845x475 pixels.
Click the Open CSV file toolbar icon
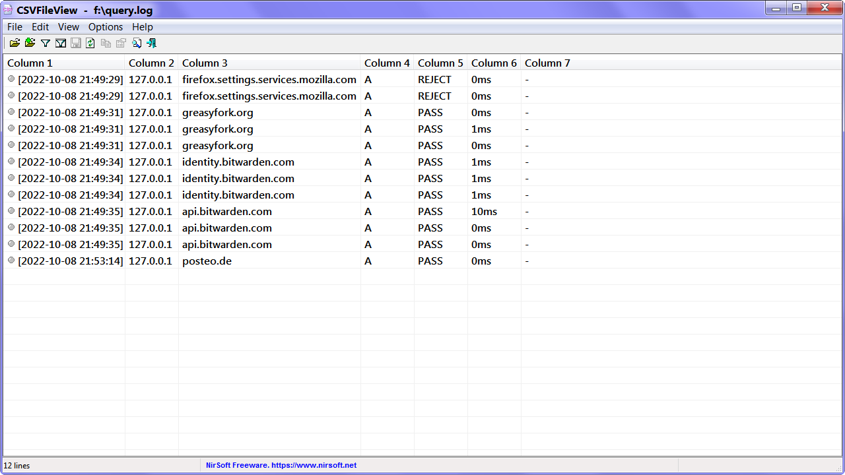(15, 43)
